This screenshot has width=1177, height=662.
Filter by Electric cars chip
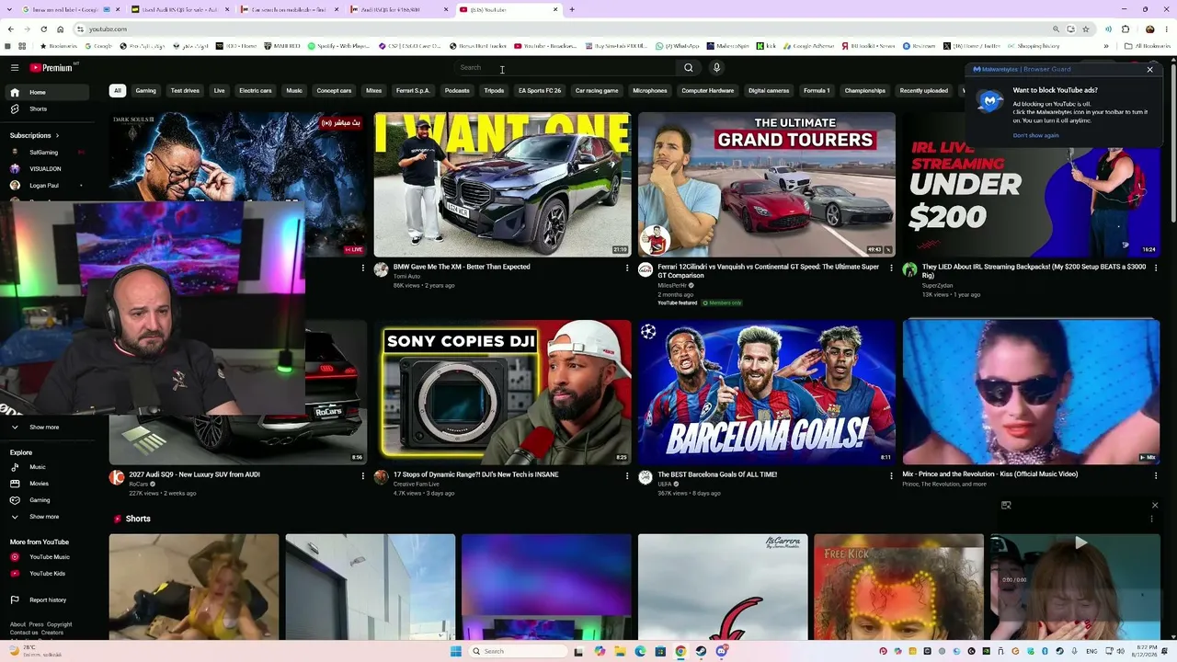pos(256,91)
